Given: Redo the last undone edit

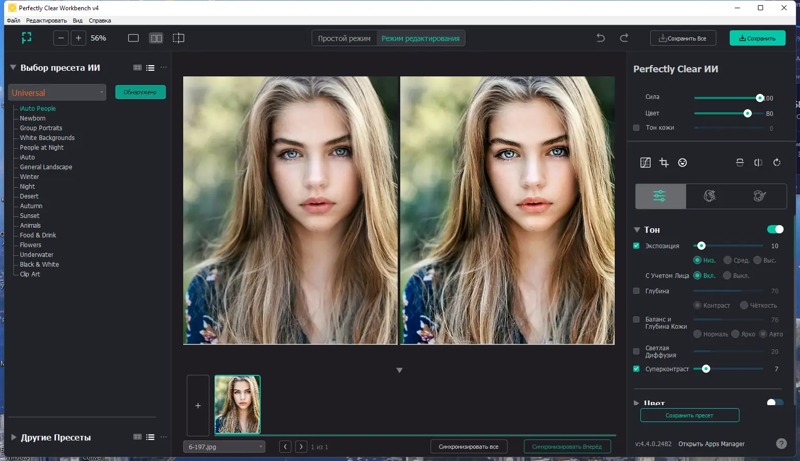Looking at the screenshot, I should pyautogui.click(x=624, y=38).
